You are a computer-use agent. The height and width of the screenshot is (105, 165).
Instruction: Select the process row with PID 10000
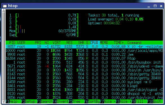click(84, 50)
